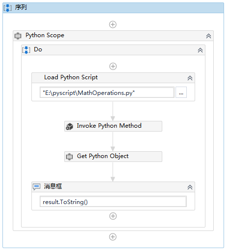Select the Invoke Python Method activity
Viewport: 227px width, 252px height.
[113, 126]
